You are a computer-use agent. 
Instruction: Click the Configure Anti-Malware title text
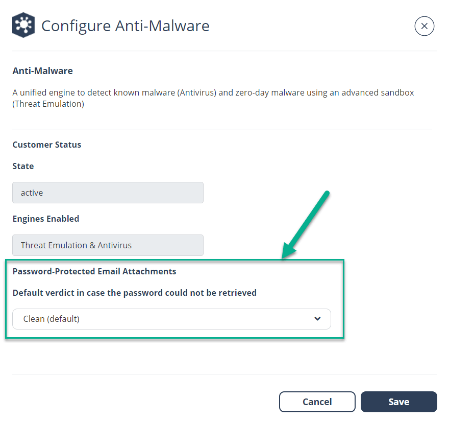tap(126, 26)
